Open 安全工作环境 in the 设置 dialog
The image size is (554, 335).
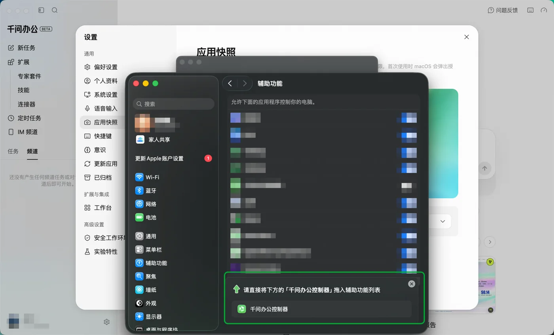(x=105, y=238)
